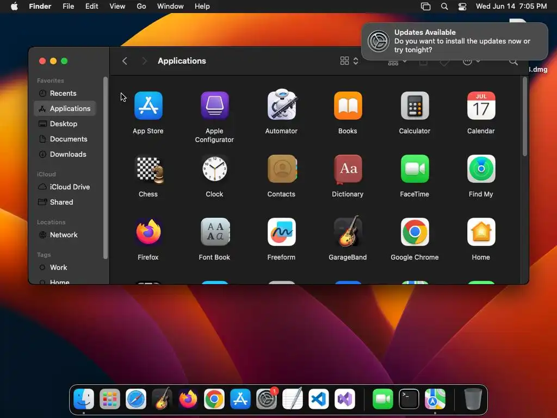Click the sidebar vertical scrollbar
This screenshot has height=418, width=557.
coord(106,168)
